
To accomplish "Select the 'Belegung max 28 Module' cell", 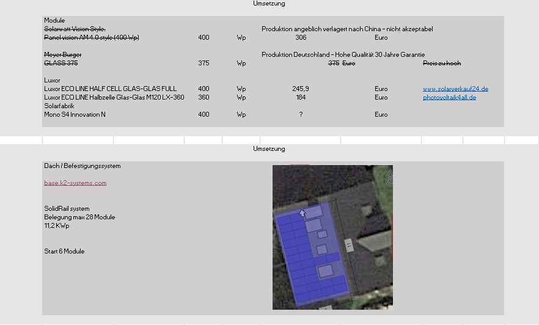I will pyautogui.click(x=79, y=217).
